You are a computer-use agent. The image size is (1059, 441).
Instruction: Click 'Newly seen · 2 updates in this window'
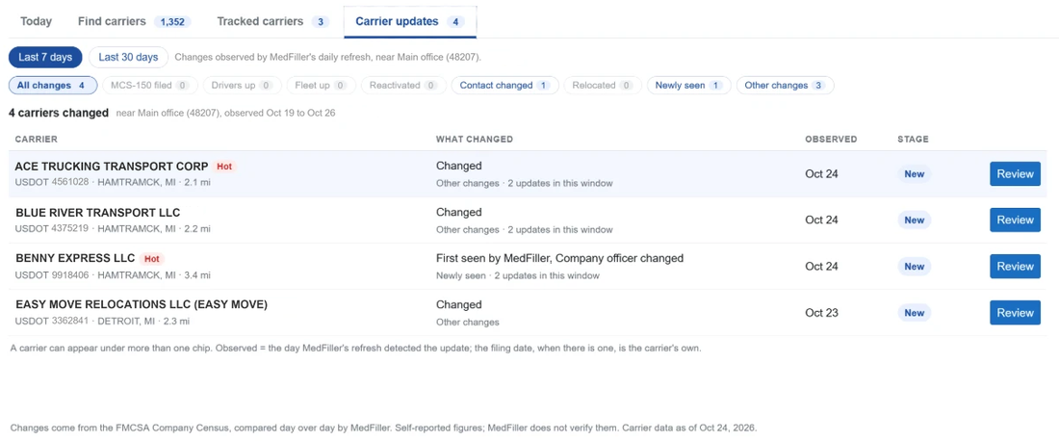518,275
